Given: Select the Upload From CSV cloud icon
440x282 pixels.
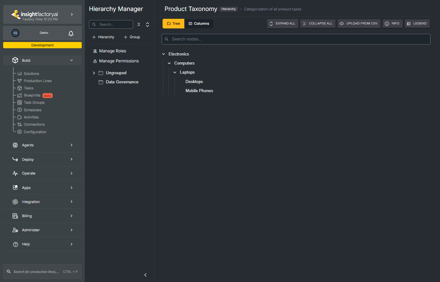Looking at the screenshot, I should tap(342, 23).
